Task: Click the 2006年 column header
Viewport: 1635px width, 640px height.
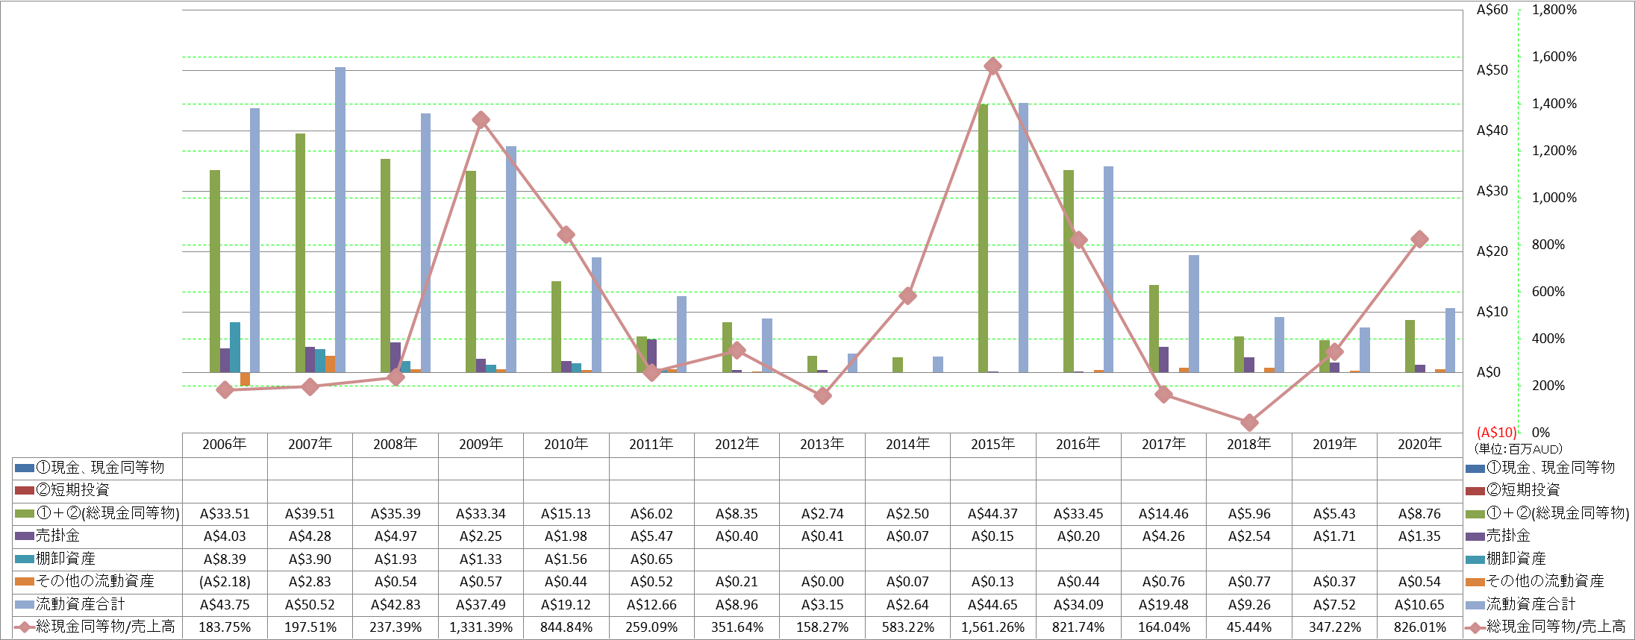Action: (x=225, y=445)
